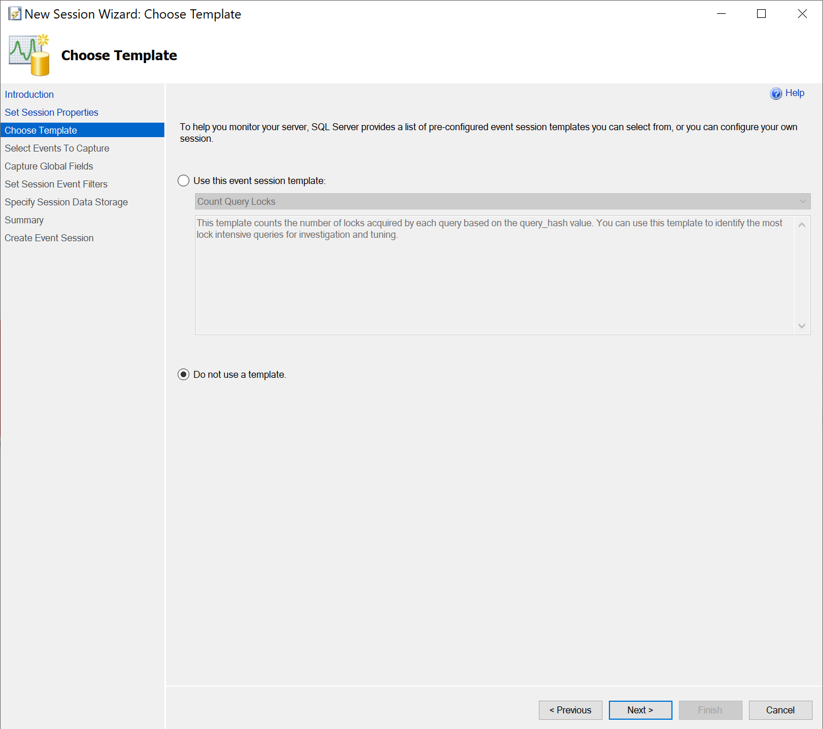This screenshot has height=729, width=823.
Task: Close the New Session Wizard window
Action: (x=802, y=13)
